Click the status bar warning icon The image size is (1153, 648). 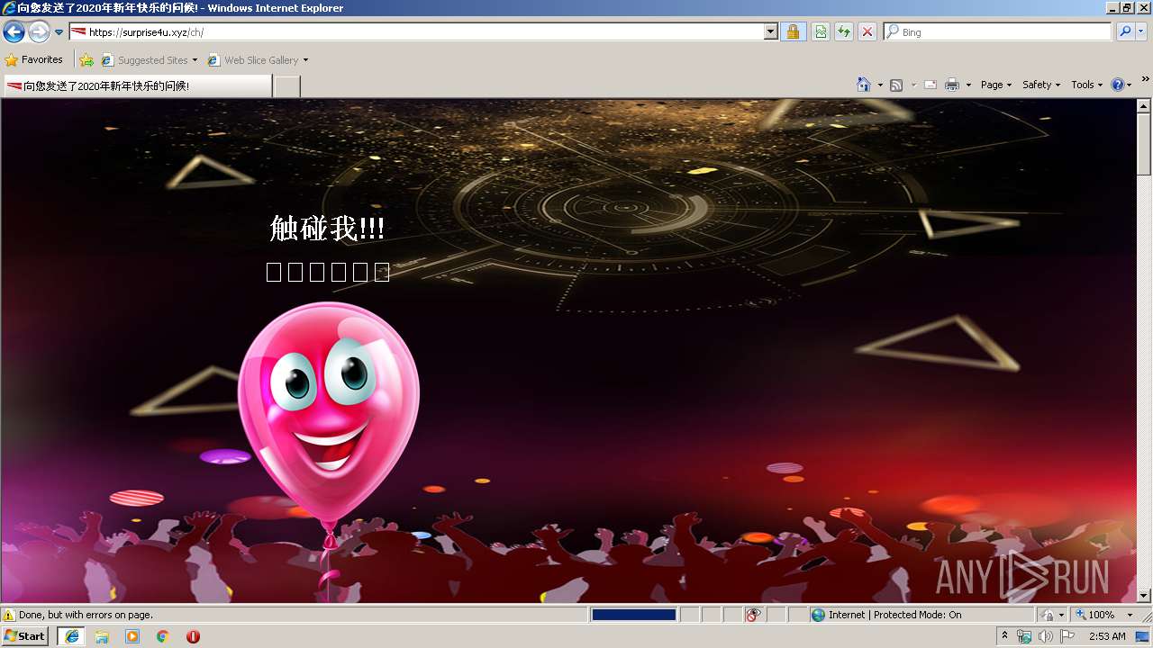9,615
